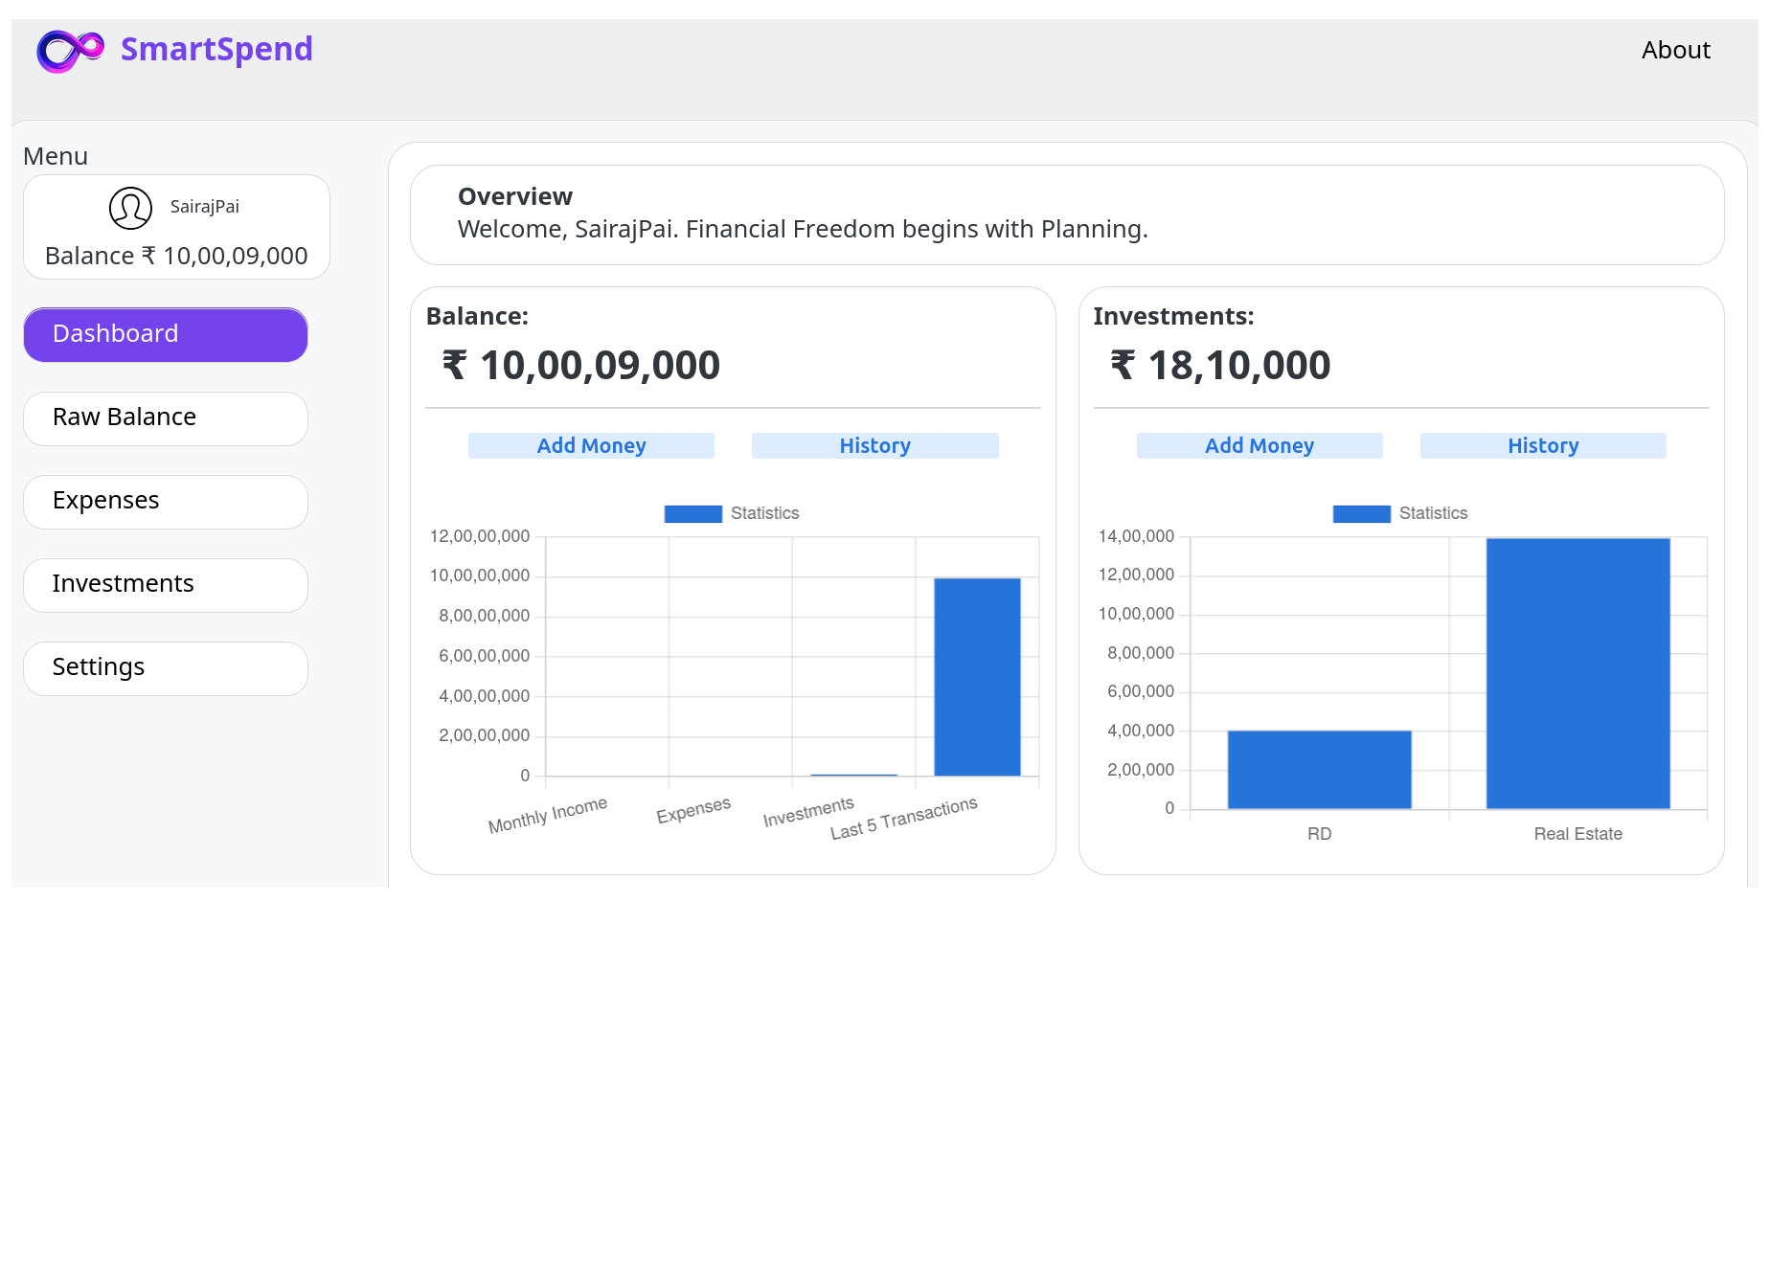
Task: Click Add Money under Investments
Action: 1259,446
